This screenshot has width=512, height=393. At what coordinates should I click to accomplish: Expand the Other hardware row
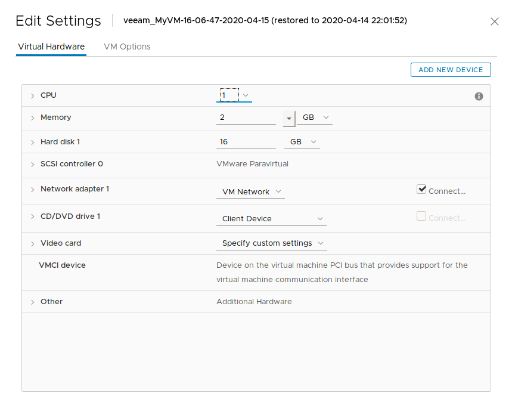[33, 302]
